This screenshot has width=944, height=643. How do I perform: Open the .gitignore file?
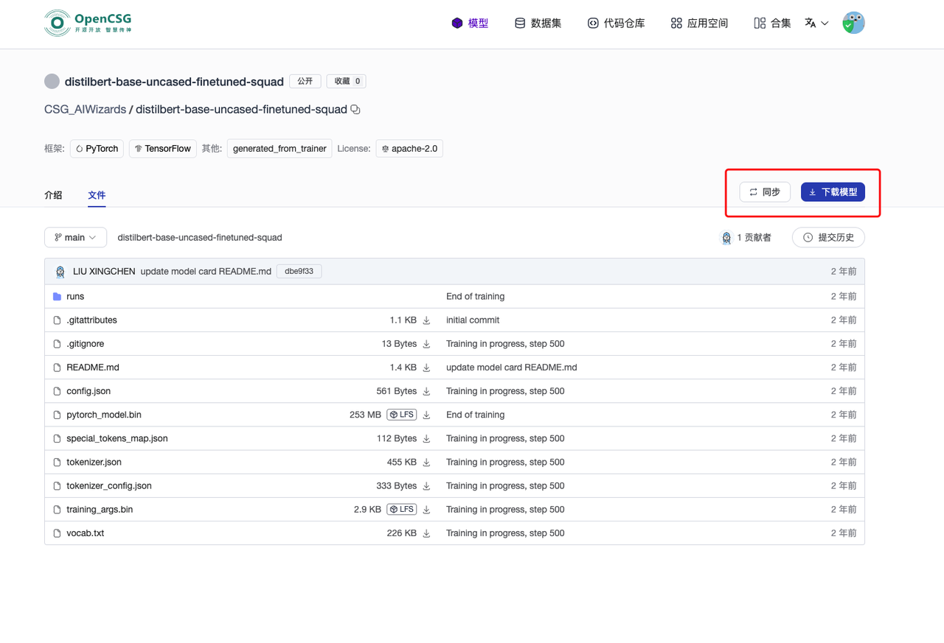coord(85,343)
